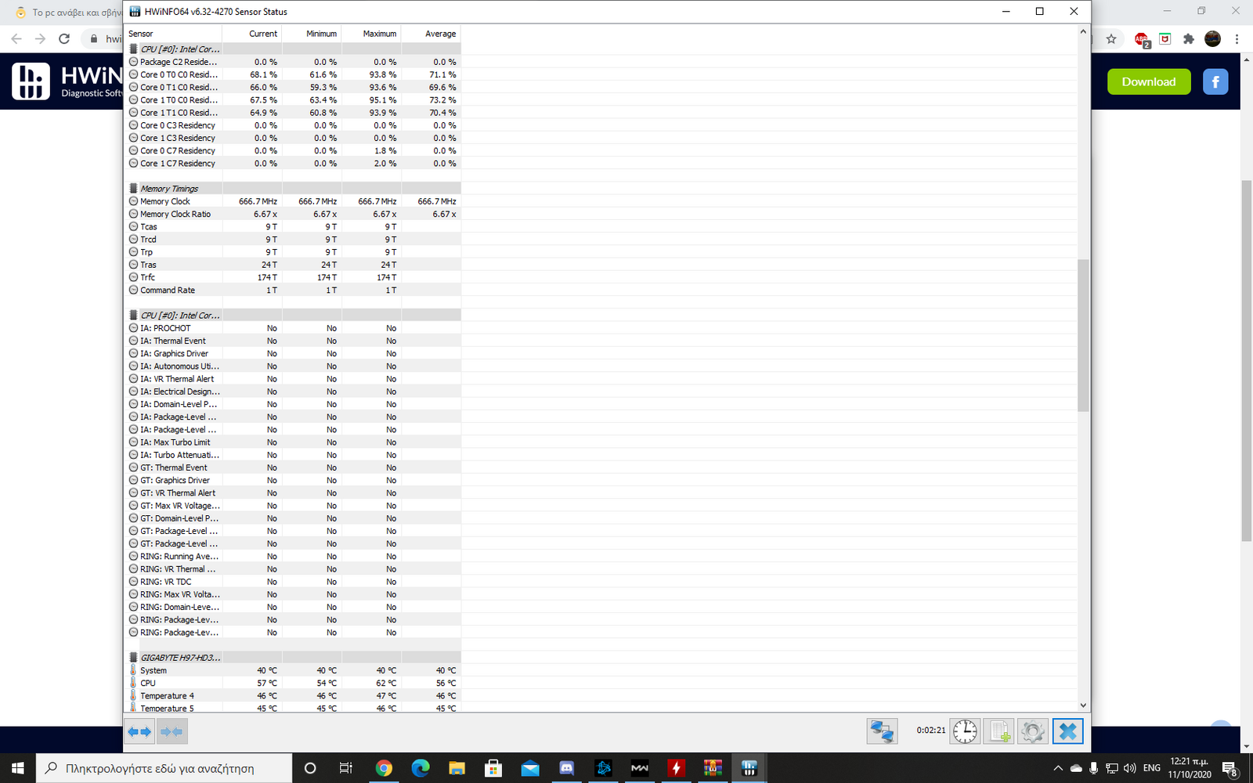Open Chrome three-dot menu
The image size is (1253, 783).
coord(1237,39)
